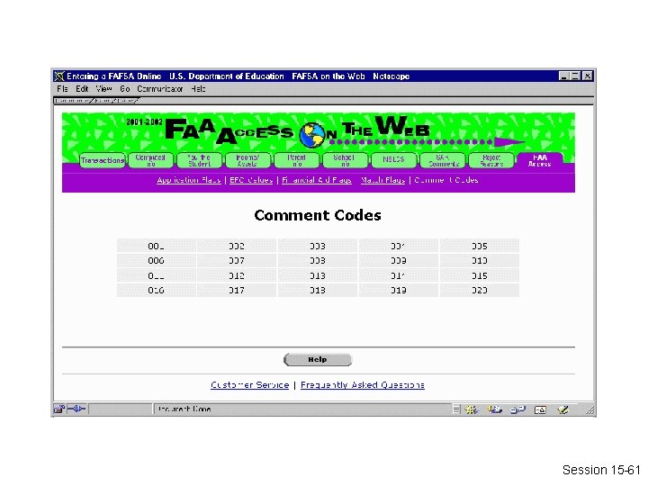Open the EFC Values link
Image resolution: width=648 pixels, height=486 pixels.
(x=251, y=180)
